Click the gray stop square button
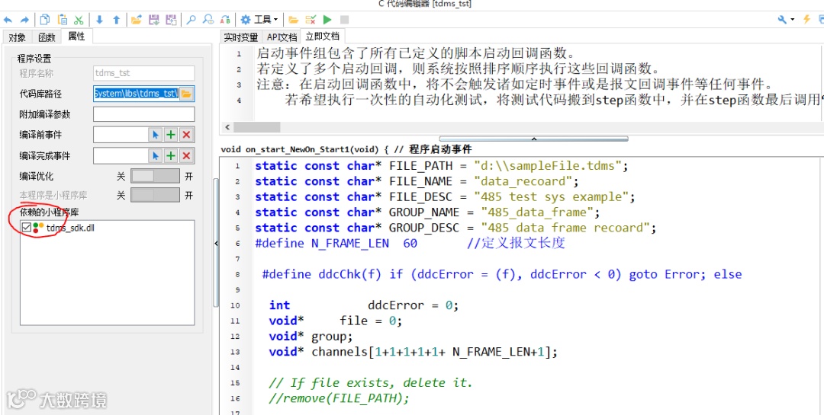 point(344,20)
